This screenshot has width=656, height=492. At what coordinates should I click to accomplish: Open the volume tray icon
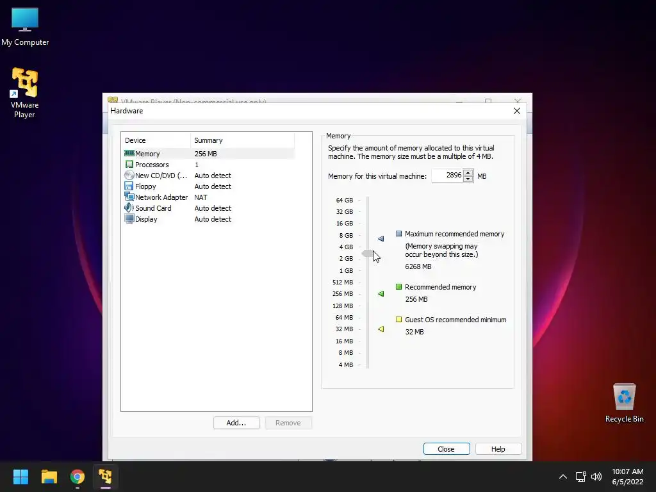click(x=596, y=477)
